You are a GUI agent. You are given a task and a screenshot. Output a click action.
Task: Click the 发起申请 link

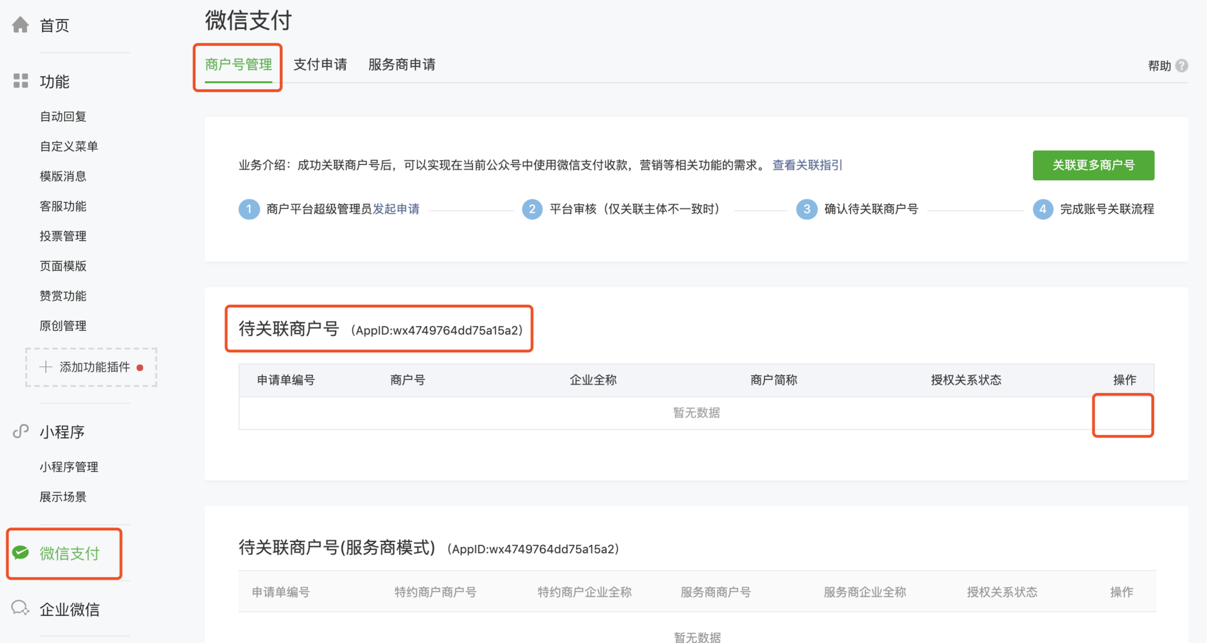click(x=396, y=209)
